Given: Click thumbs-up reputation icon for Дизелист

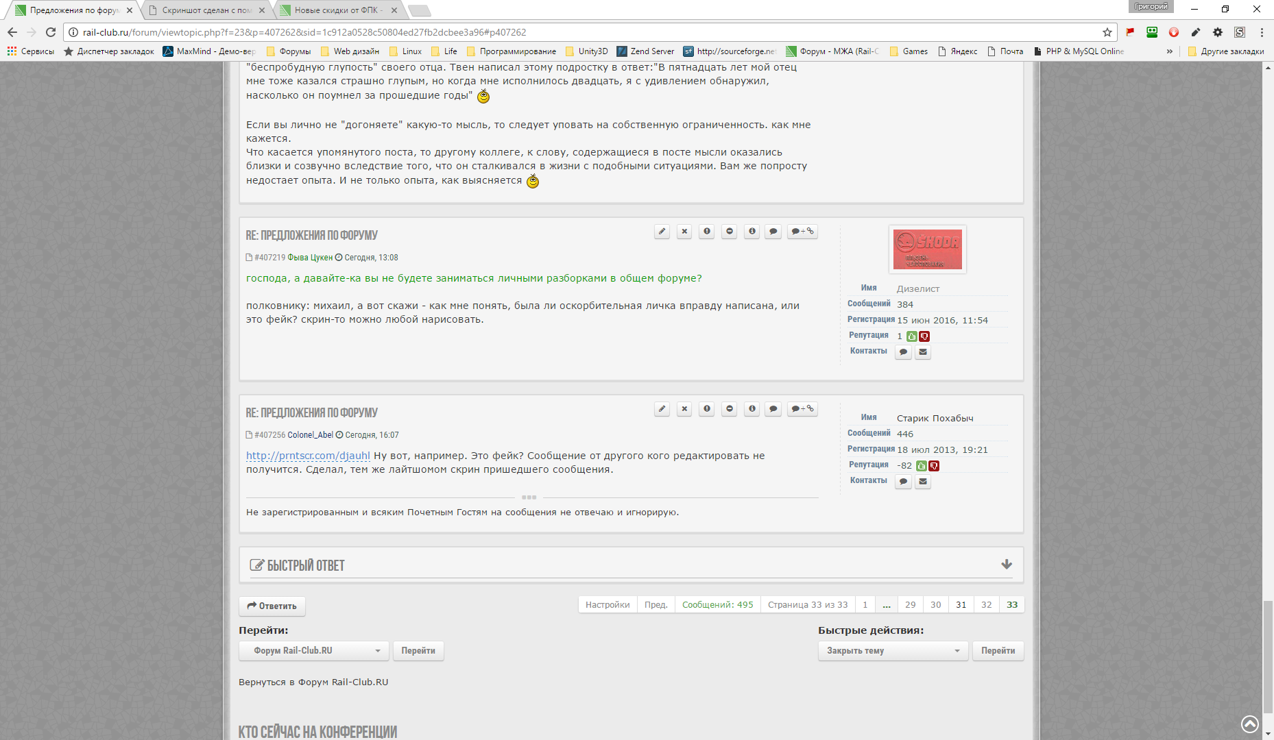Looking at the screenshot, I should [x=911, y=336].
